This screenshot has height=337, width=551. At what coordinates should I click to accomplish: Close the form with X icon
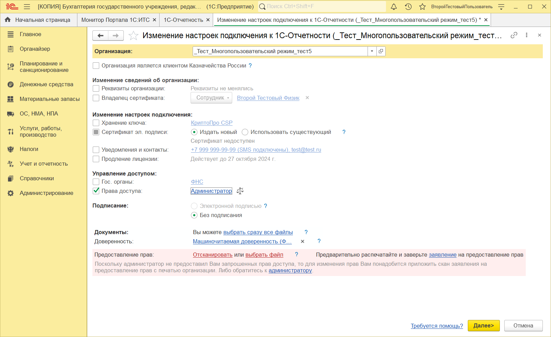point(539,35)
